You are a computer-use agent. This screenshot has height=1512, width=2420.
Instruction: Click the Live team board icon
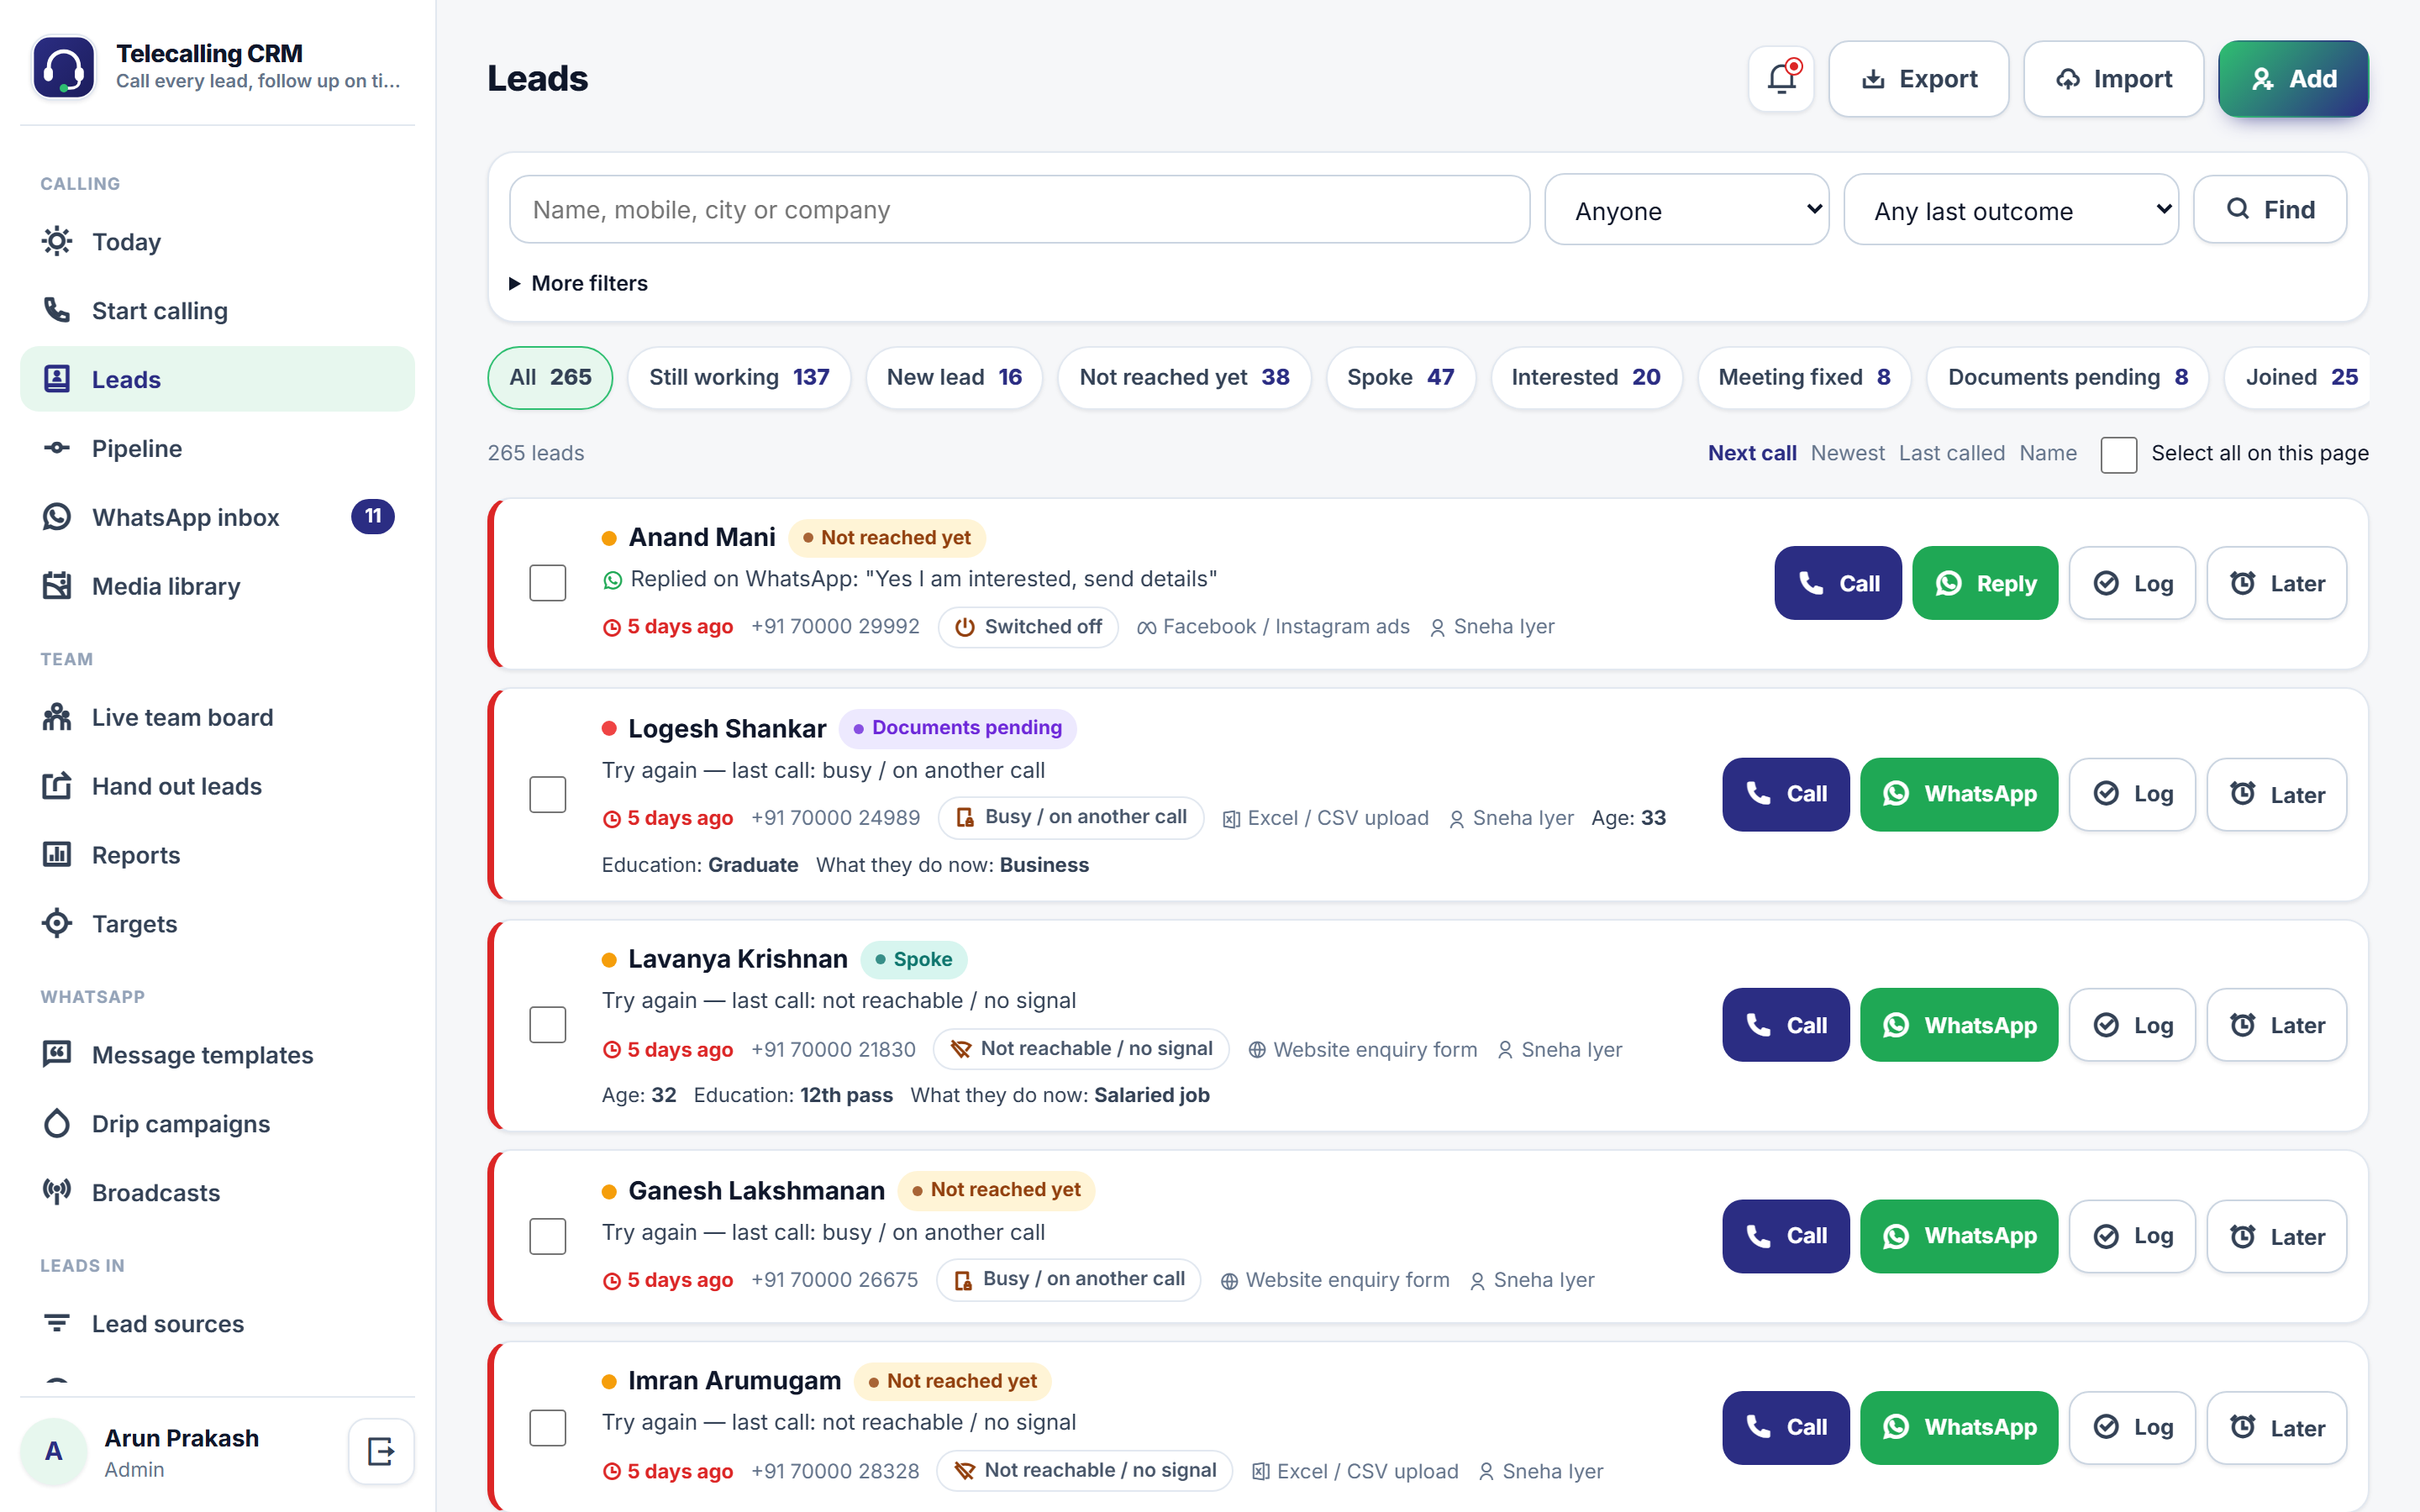[x=57, y=717]
